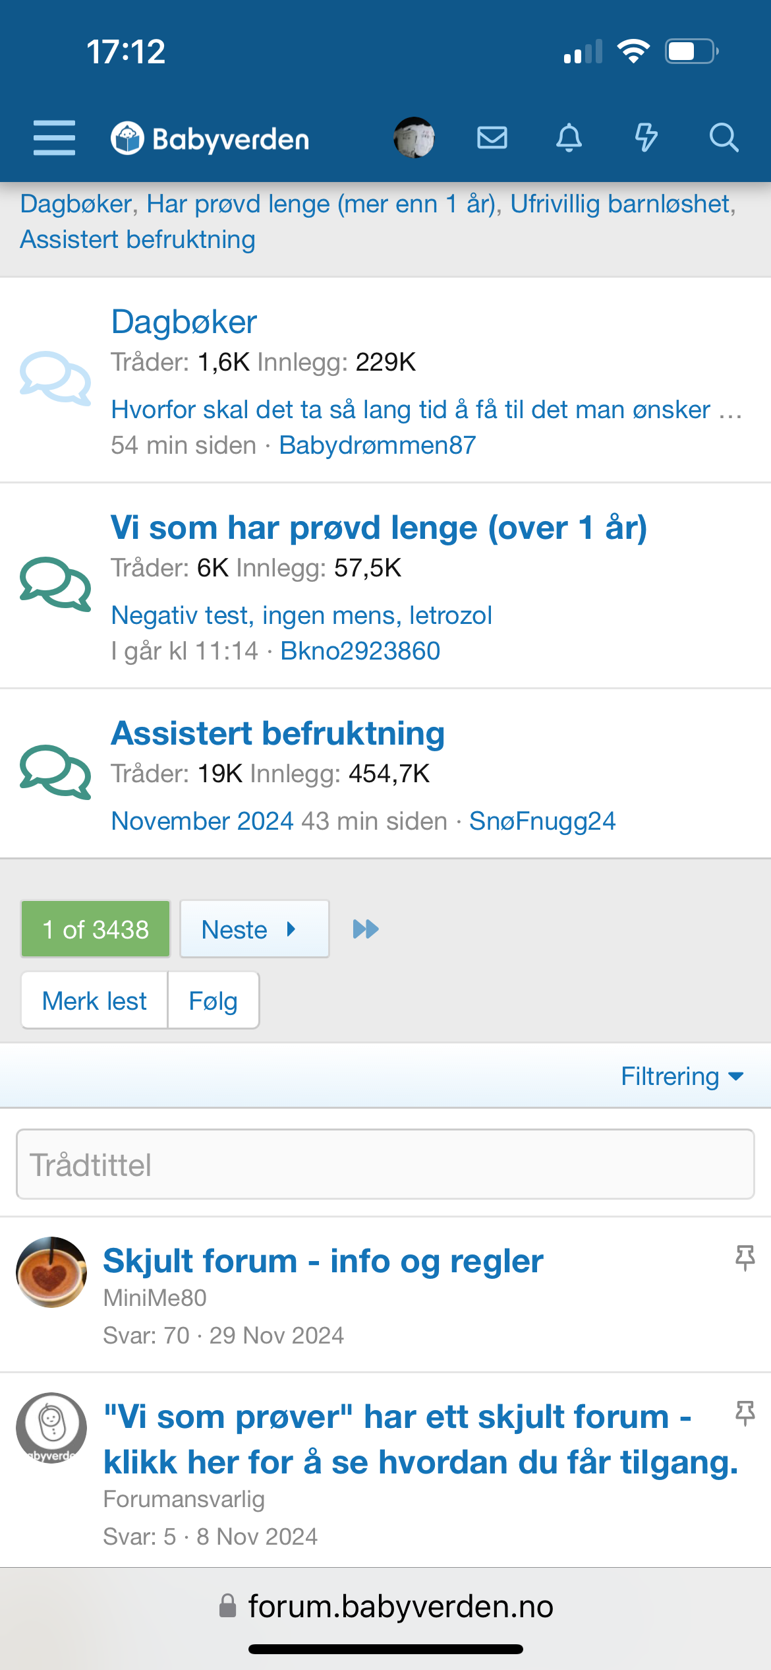Open the user profile avatar
Image resolution: width=771 pixels, height=1670 pixels.
[x=414, y=138]
